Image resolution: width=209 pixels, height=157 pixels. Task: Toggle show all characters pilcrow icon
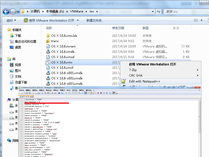[82, 93]
